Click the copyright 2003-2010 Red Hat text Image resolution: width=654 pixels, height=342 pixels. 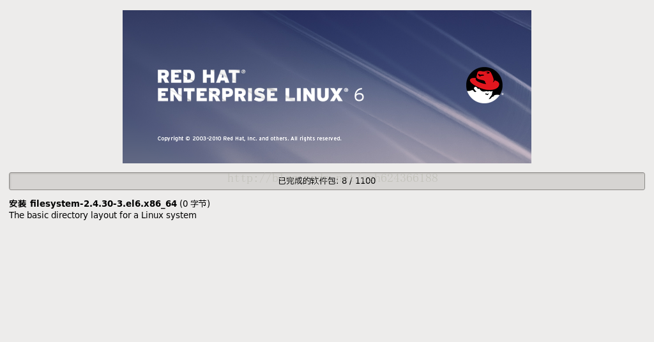250,138
